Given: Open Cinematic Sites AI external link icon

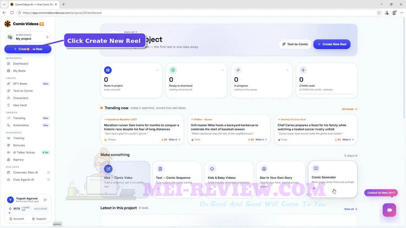Looking at the screenshot, I should pyautogui.click(x=48, y=173).
